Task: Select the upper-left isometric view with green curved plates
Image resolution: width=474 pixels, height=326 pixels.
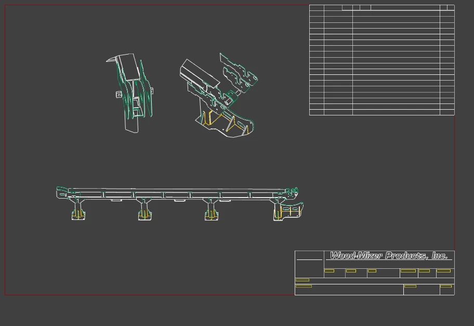Action: pyautogui.click(x=130, y=93)
